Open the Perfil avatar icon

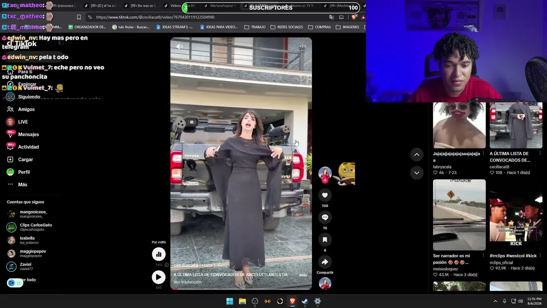tap(10, 172)
